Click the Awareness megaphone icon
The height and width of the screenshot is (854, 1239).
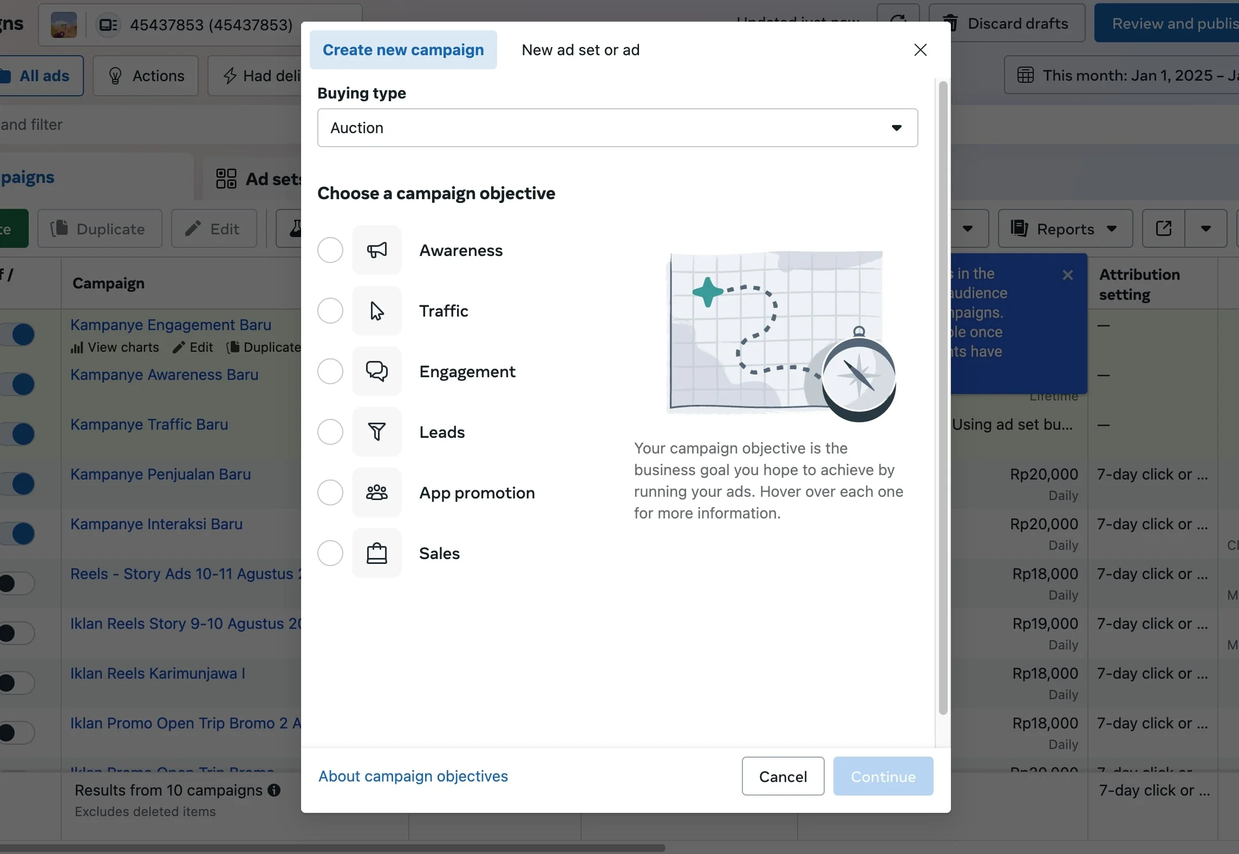point(376,250)
